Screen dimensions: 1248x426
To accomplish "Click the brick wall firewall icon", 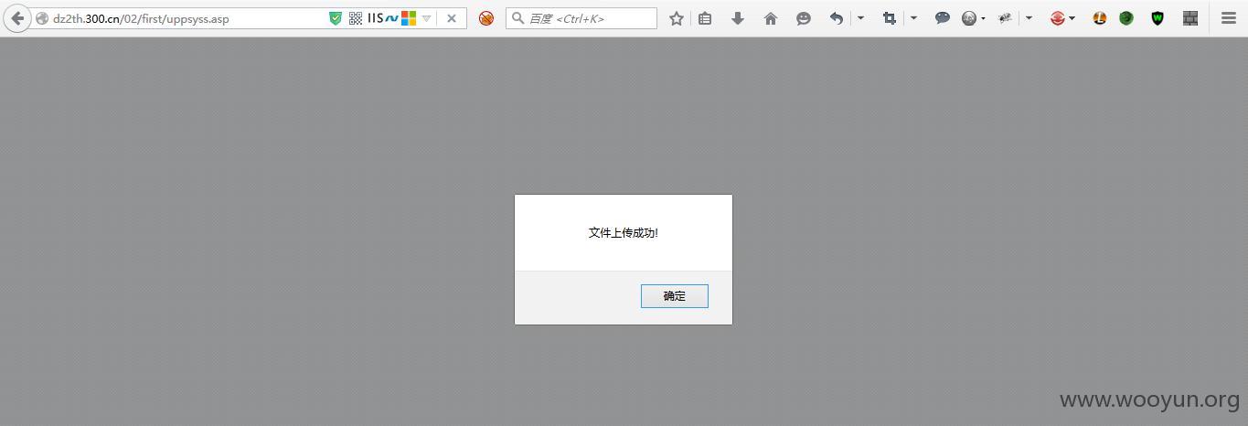I will (1189, 18).
